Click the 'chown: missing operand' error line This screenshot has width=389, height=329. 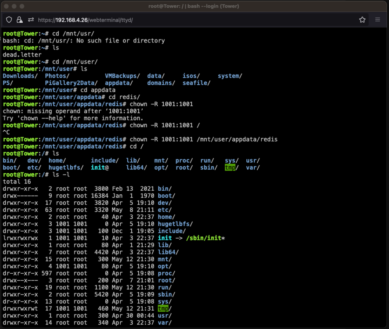pyautogui.click(x=73, y=111)
